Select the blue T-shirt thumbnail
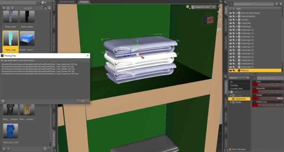 (x=11, y=131)
